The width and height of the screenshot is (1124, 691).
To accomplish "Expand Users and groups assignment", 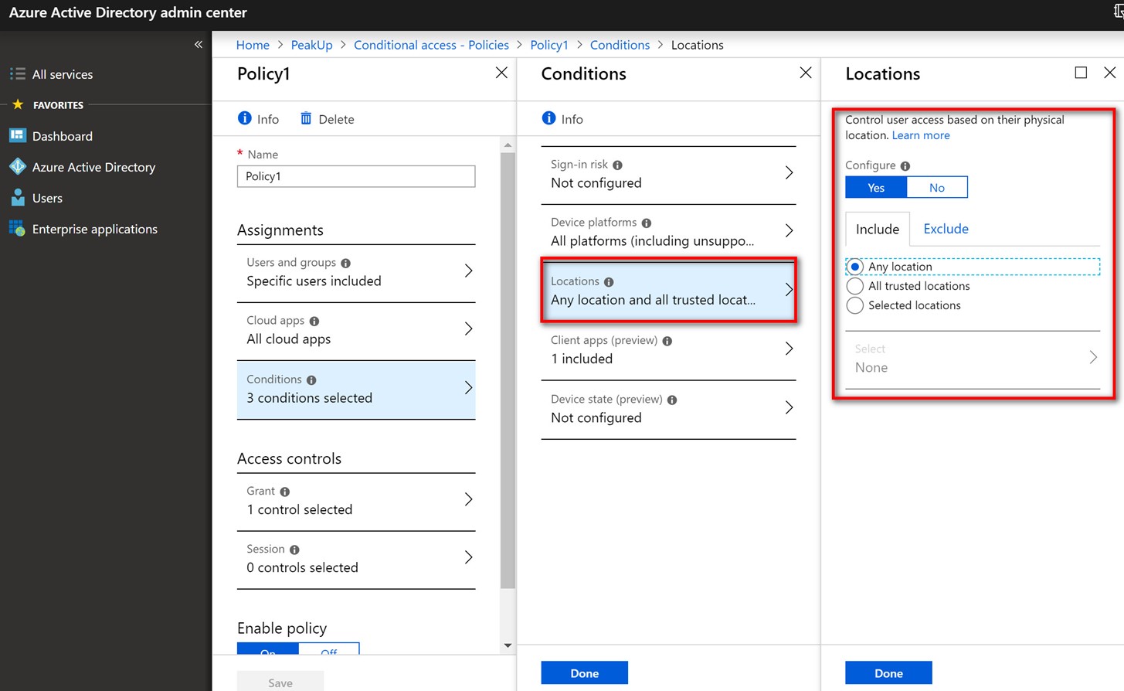I will tap(356, 273).
